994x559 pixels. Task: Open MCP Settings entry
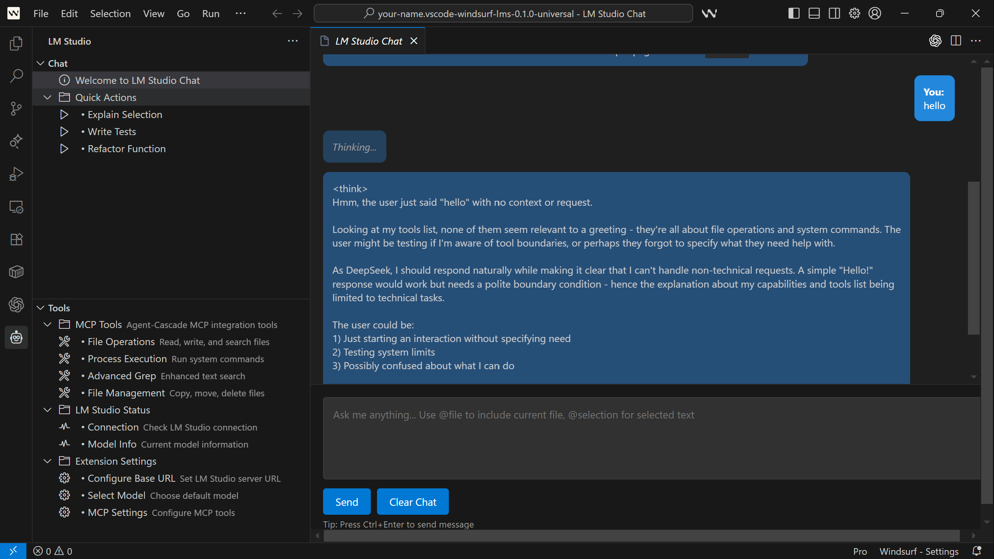point(171,512)
